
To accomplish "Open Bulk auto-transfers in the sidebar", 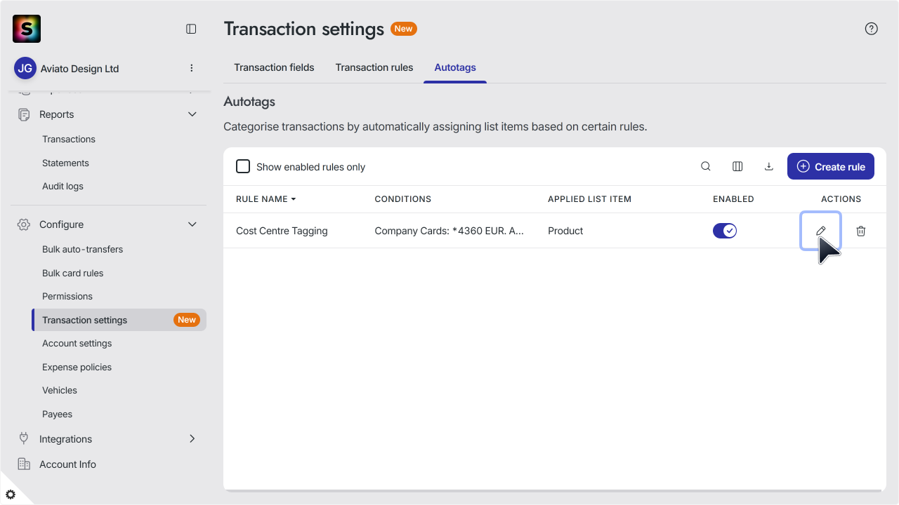I will [x=82, y=249].
